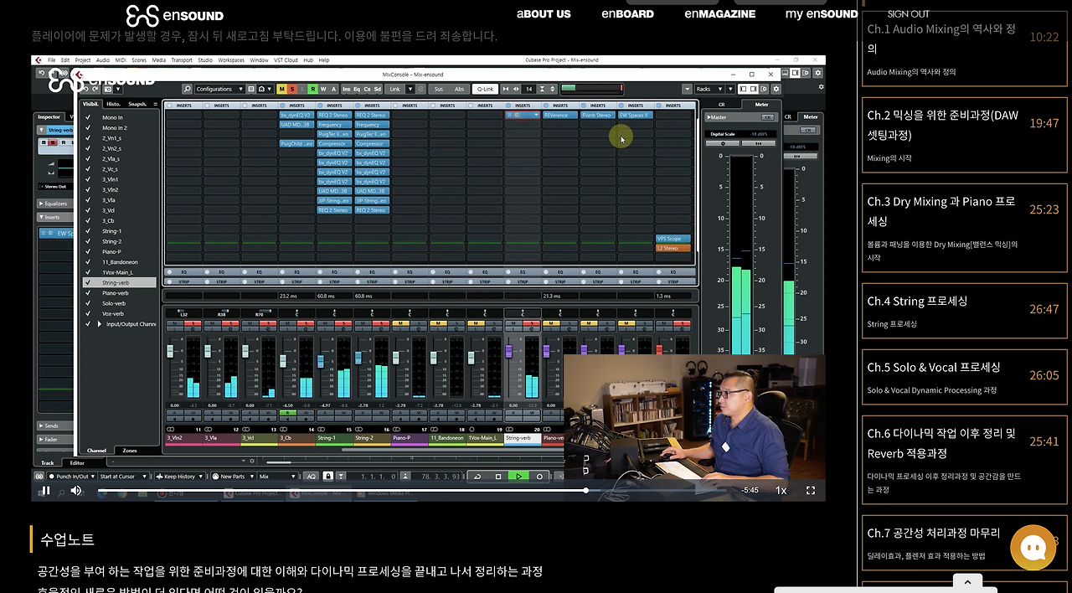The height and width of the screenshot is (593, 1072).
Task: Toggle green global Read R button
Action: pyautogui.click(x=313, y=89)
